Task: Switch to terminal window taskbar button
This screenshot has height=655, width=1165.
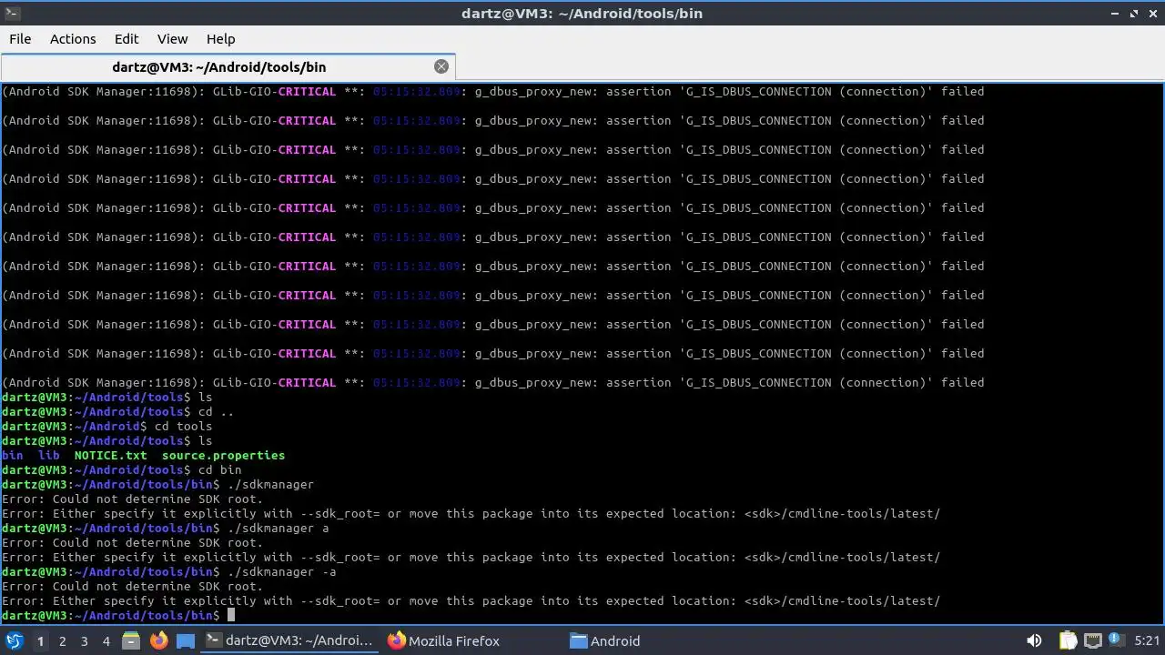Action: [x=289, y=640]
